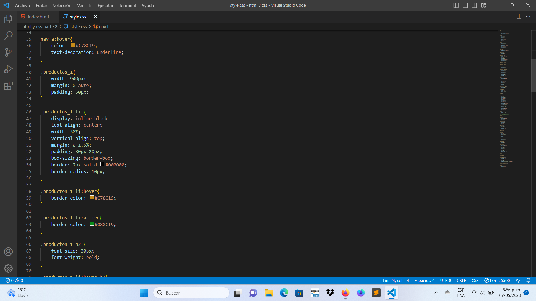536x301 pixels.
Task: Open Sublime Text from the taskbar
Action: (x=376, y=293)
